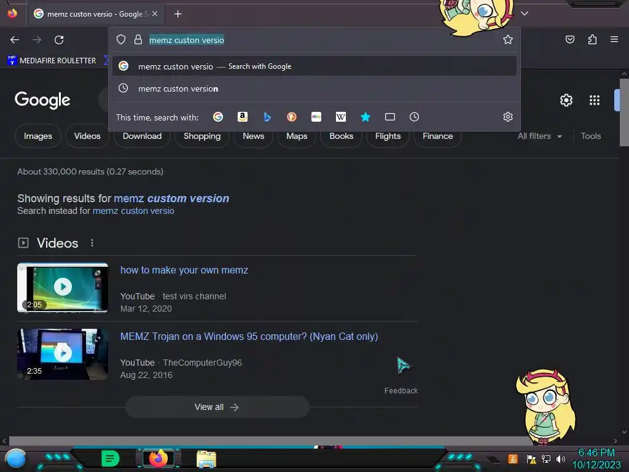Filter results by News

[x=254, y=136]
